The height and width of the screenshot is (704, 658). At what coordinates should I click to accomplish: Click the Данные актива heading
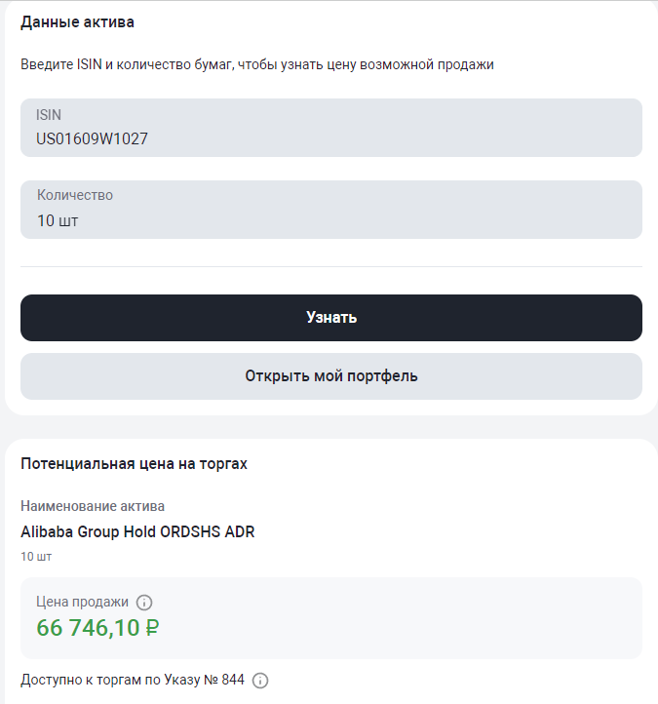(78, 21)
